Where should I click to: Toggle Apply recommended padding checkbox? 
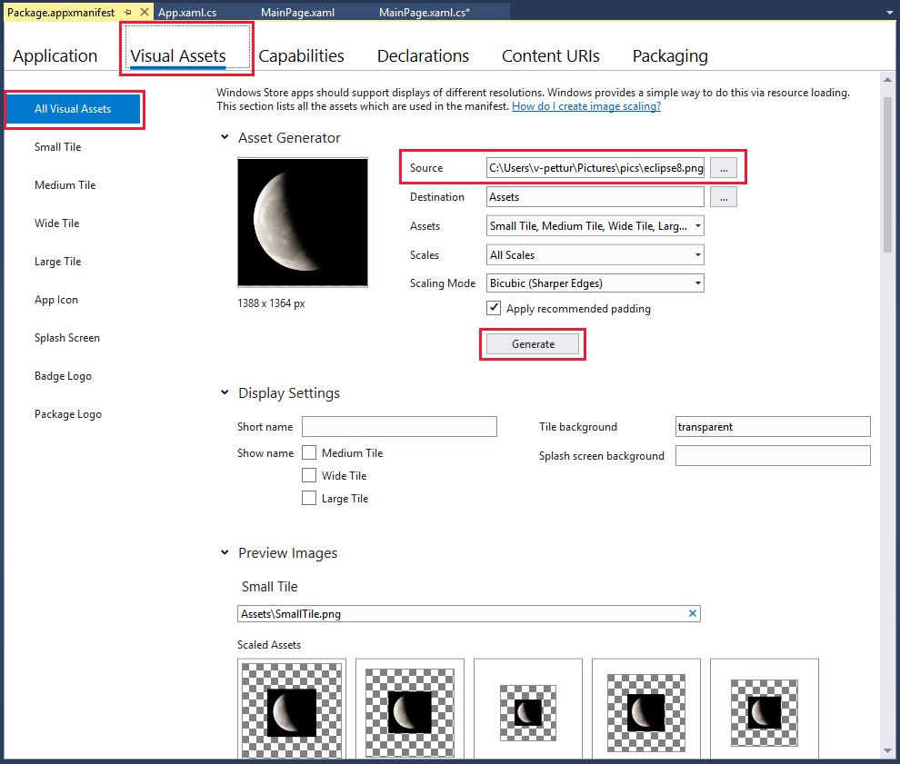pos(493,308)
